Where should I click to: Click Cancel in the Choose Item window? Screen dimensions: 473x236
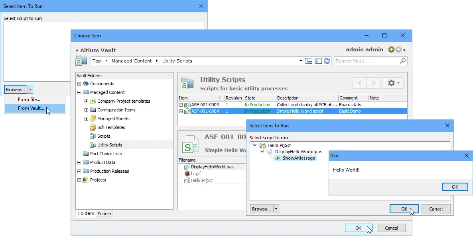391,228
